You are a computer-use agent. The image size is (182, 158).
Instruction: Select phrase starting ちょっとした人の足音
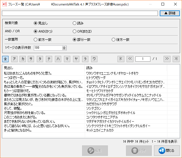[x=44, y=82]
